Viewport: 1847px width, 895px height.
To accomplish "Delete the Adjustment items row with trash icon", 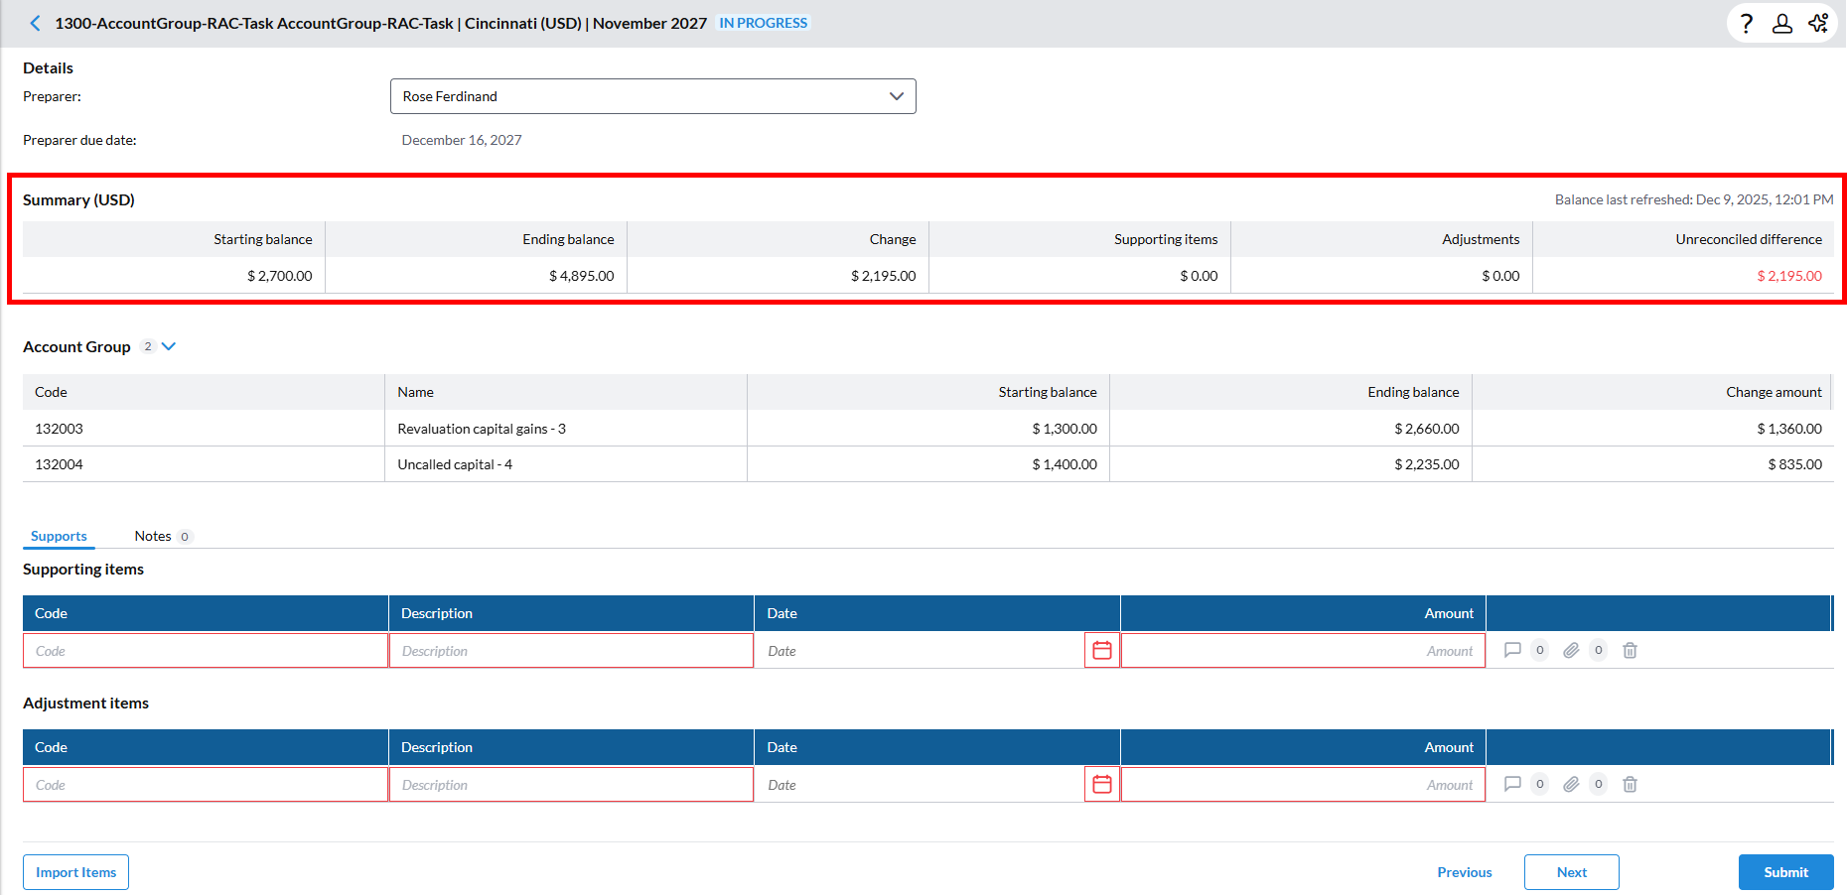I will (1630, 785).
